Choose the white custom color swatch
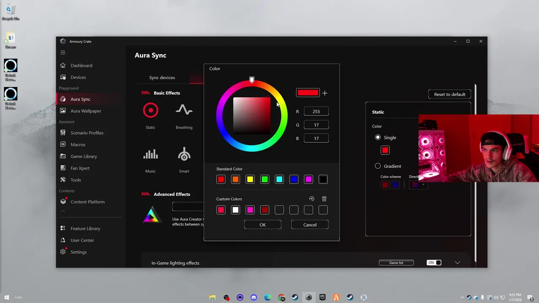Viewport: 539px width, 303px height. (x=235, y=210)
